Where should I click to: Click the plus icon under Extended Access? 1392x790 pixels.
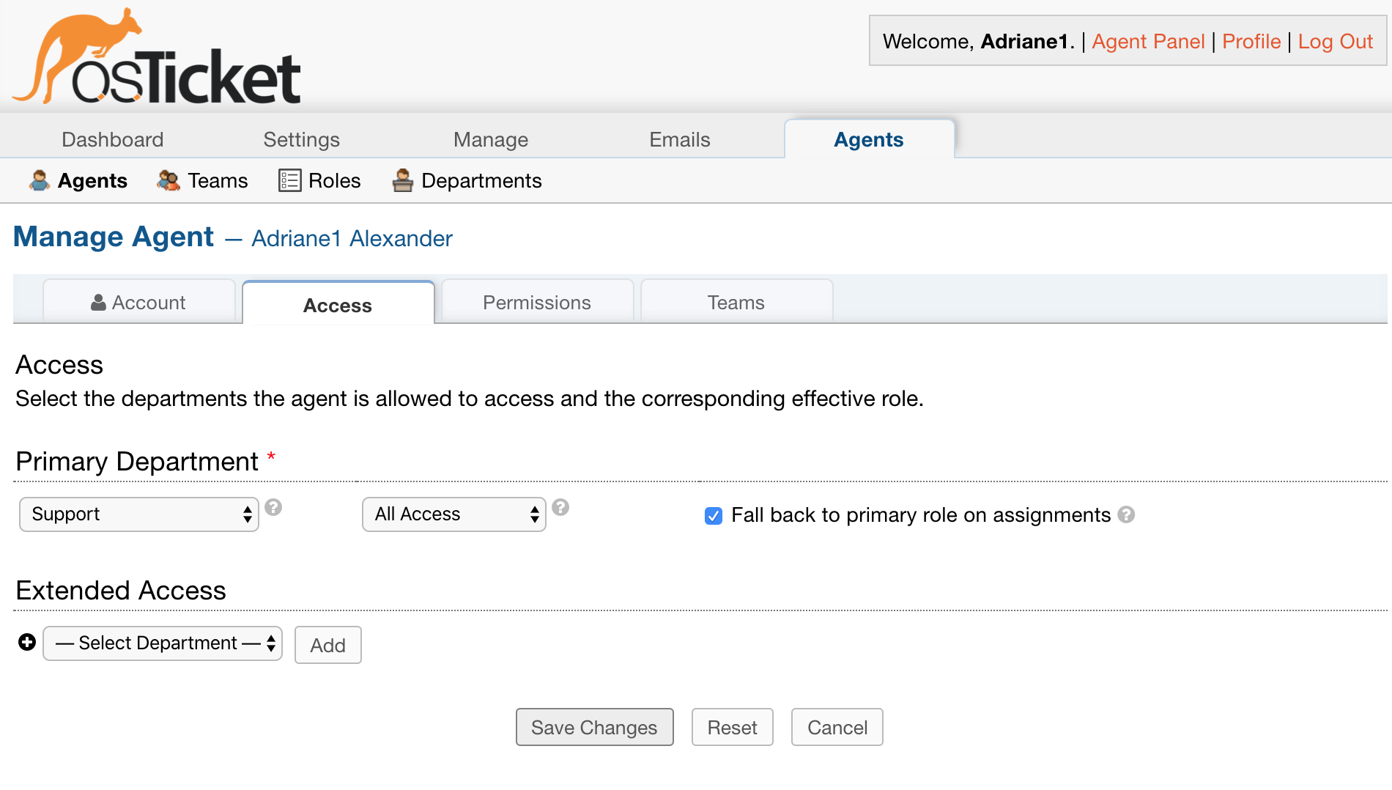click(x=27, y=643)
